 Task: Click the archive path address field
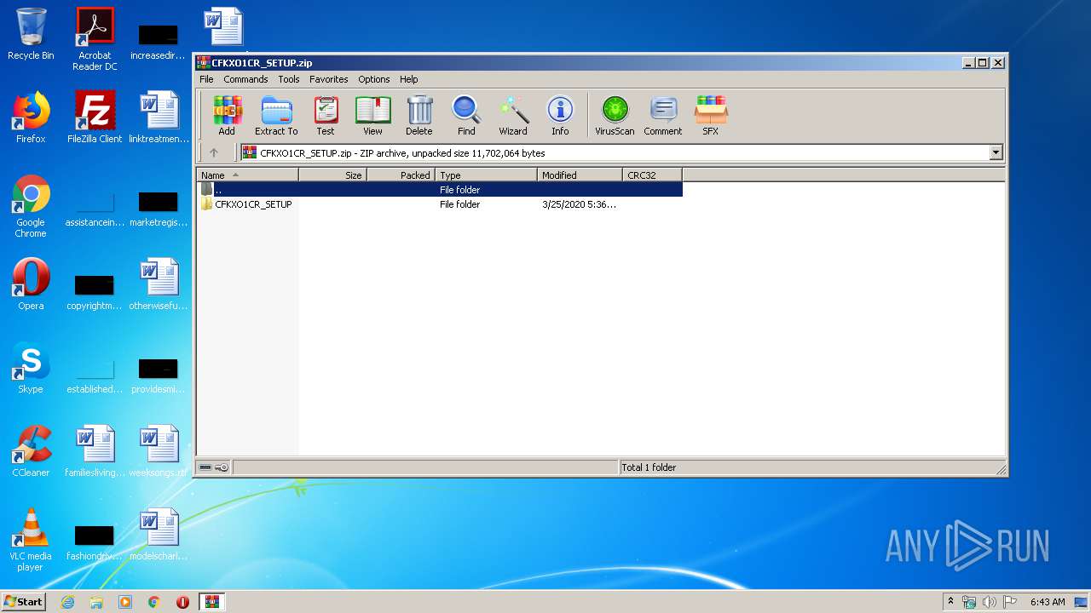(615, 153)
